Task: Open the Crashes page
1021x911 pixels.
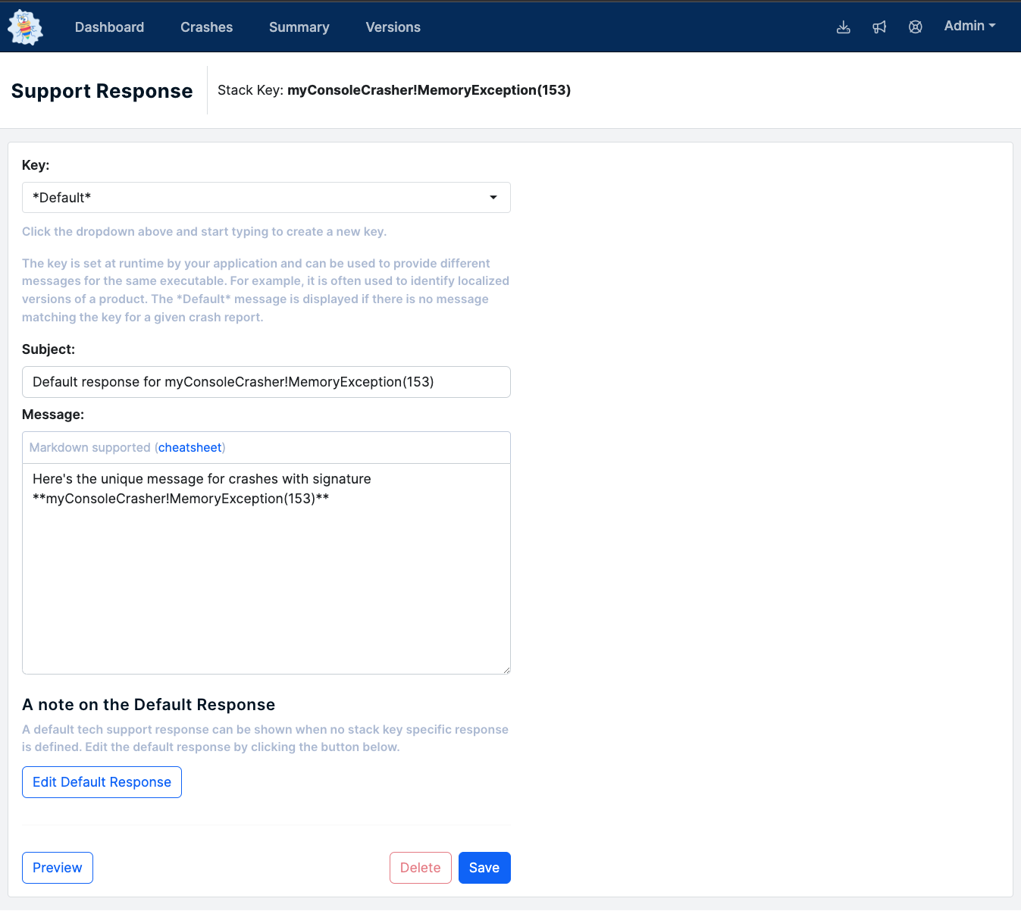Action: (x=206, y=27)
